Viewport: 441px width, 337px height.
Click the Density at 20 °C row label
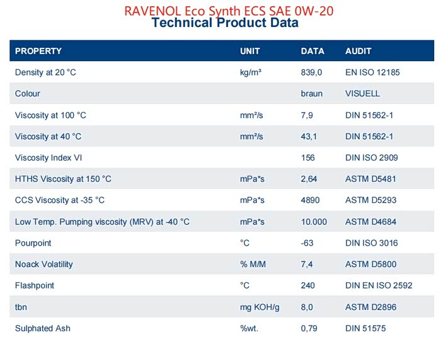45,72
